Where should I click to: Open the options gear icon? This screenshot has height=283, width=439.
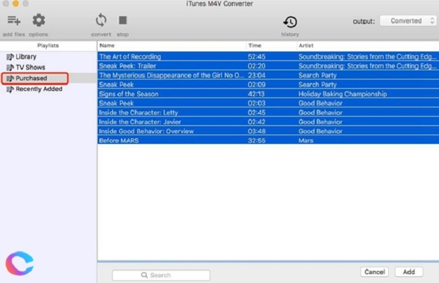38,20
